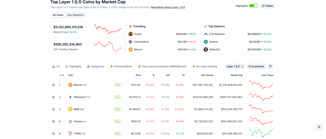Star Bitcoin to add to watchlist
326x139 pixels.
pos(53,85)
